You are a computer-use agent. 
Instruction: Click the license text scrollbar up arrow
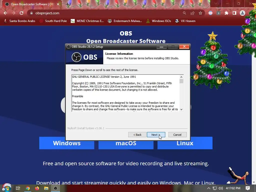181,77
